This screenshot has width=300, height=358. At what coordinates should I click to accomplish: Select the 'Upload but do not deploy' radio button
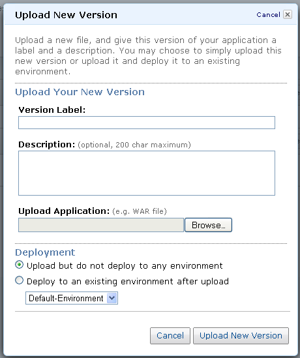(x=19, y=265)
